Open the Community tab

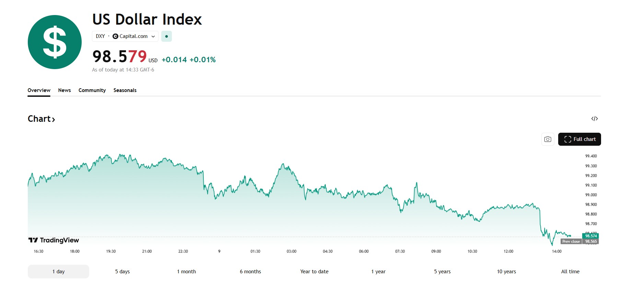pyautogui.click(x=92, y=90)
